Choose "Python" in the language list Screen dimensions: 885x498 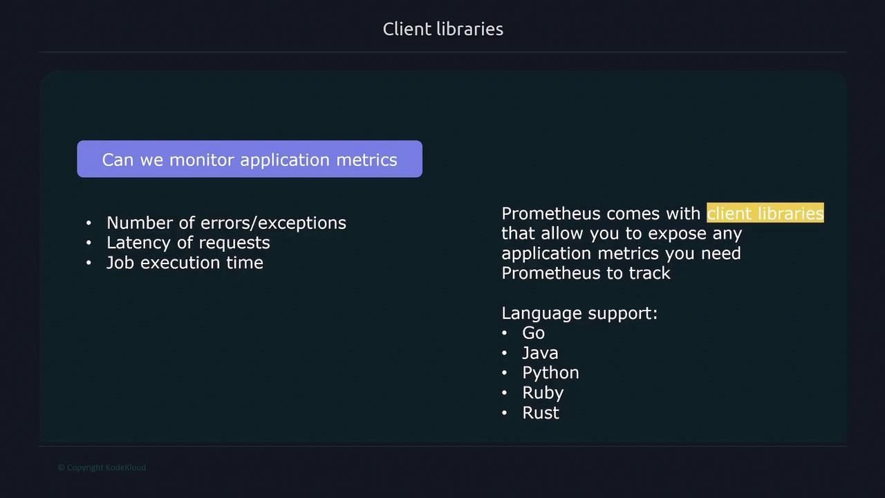click(550, 373)
